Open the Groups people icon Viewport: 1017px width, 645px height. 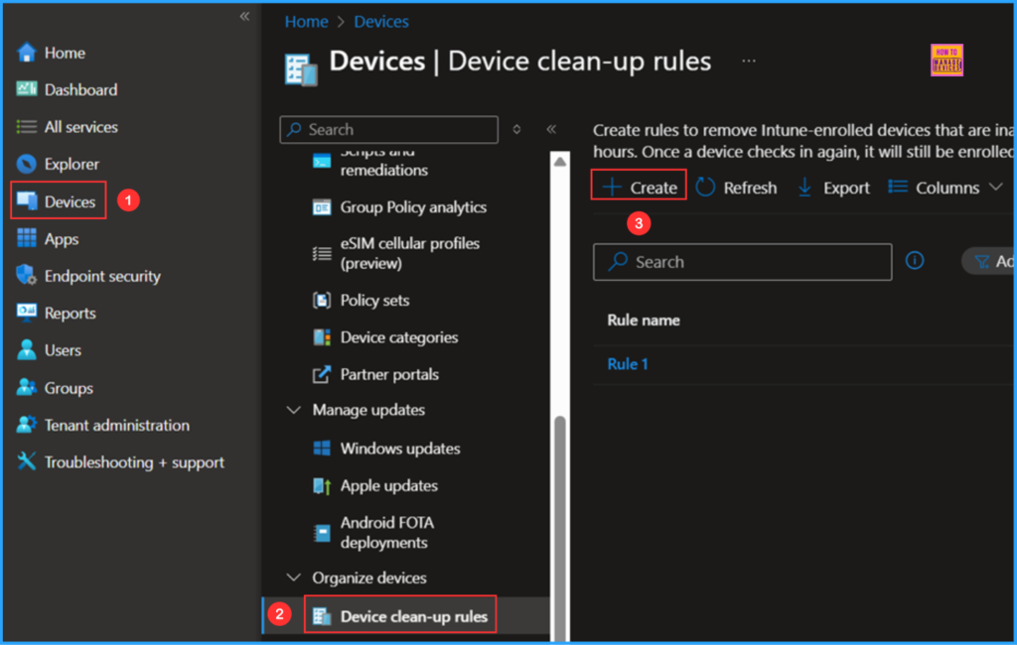click(x=27, y=388)
